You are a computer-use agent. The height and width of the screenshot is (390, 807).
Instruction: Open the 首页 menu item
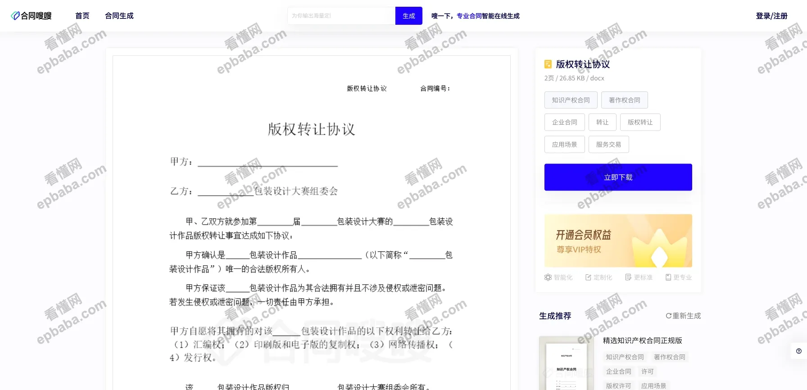(x=82, y=16)
